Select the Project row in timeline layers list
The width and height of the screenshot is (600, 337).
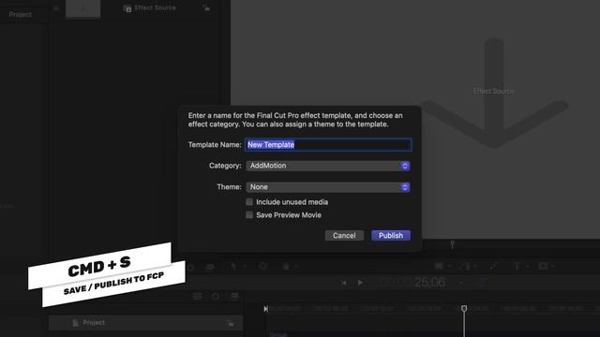pyautogui.click(x=145, y=323)
